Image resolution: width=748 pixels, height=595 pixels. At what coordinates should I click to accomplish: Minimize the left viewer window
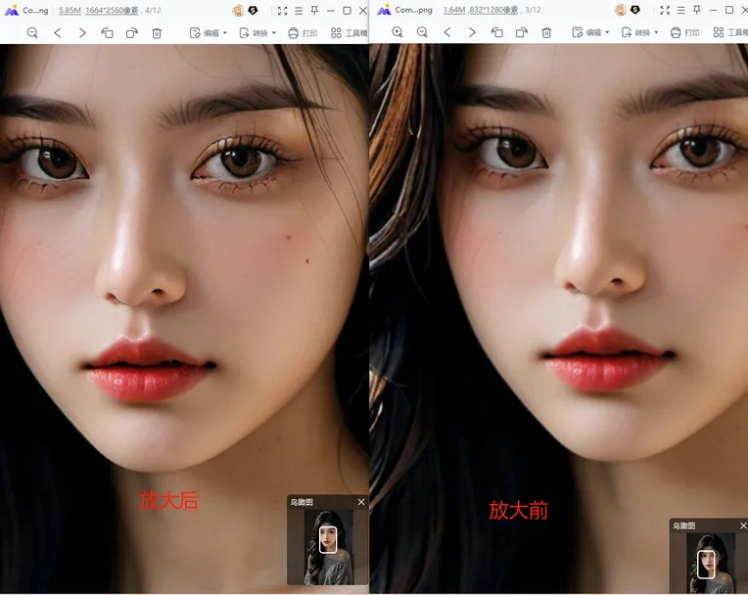point(331,11)
